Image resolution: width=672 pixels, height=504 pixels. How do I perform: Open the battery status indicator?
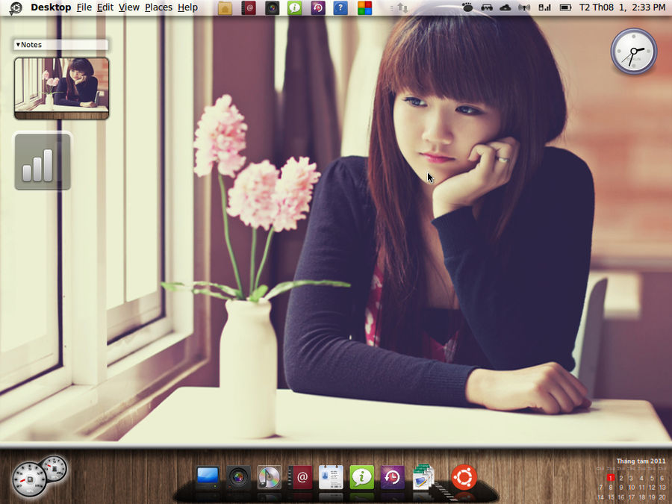(x=566, y=7)
